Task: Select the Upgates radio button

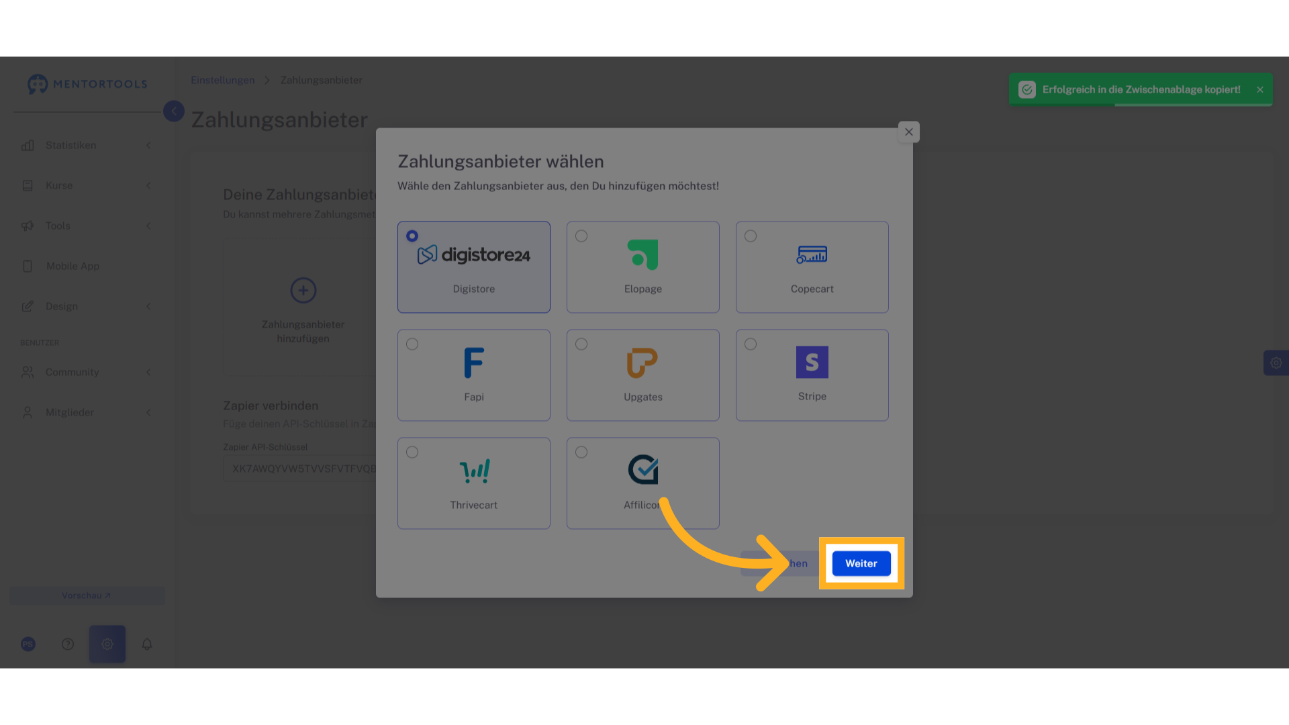Action: (x=581, y=344)
